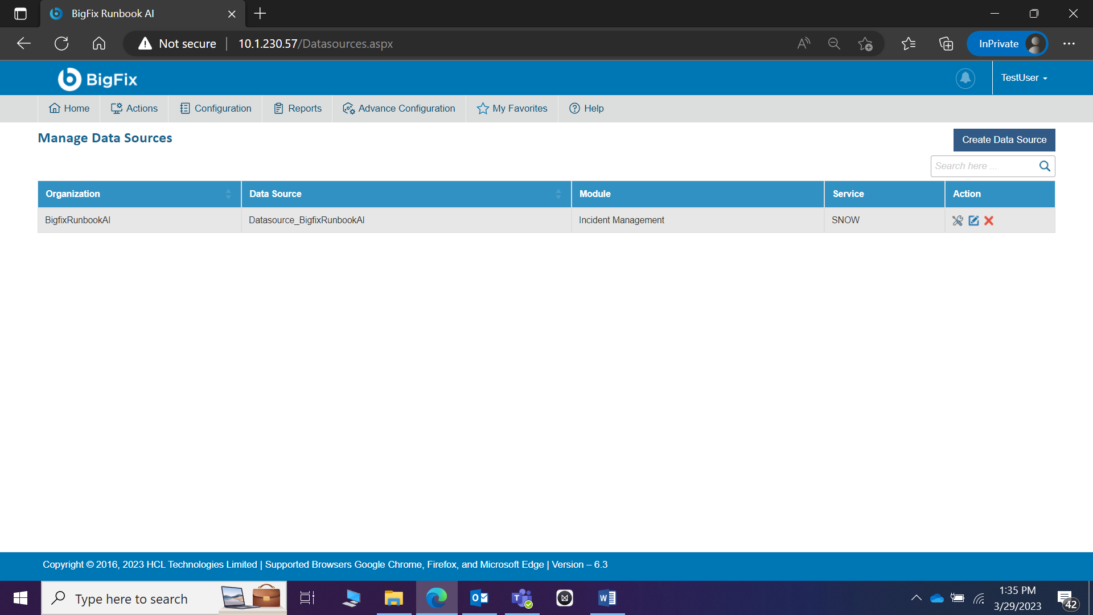1093x615 pixels.
Task: Expand the TestUser dropdown
Action: tap(1024, 78)
